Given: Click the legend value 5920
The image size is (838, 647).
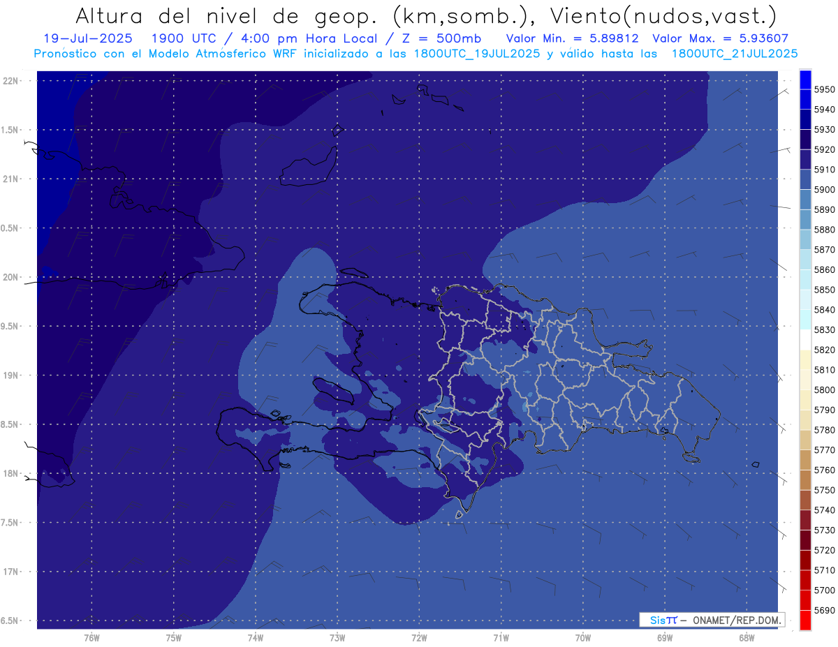Looking at the screenshot, I should (x=824, y=149).
